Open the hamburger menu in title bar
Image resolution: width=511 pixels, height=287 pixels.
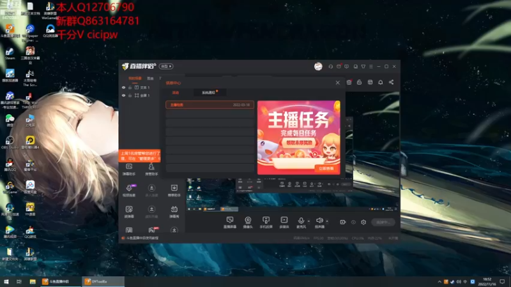(371, 66)
